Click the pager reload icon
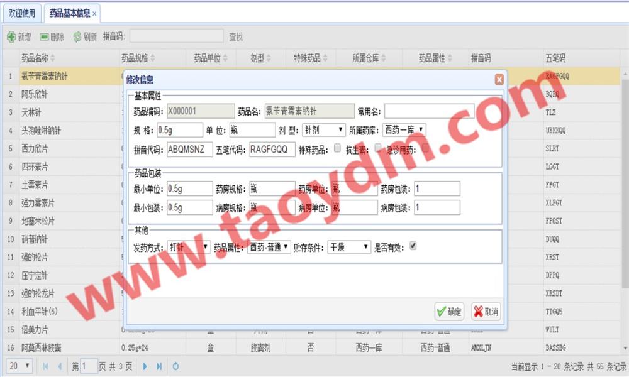 (175, 366)
